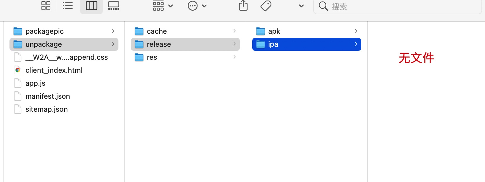Click the Share icon
Viewport: 485px width, 182px height.
[x=243, y=6]
